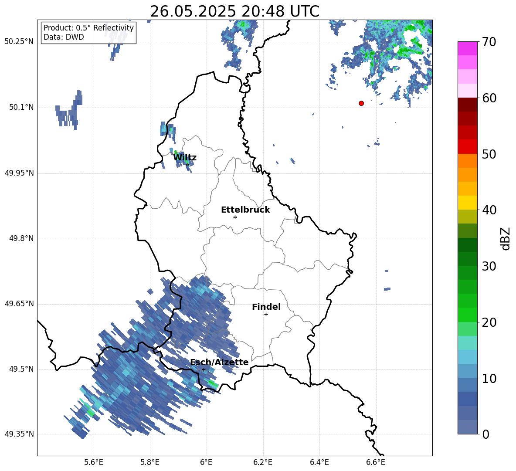Click colorbar tick label 30
Screen dimensions: 516x471
tap(489, 266)
